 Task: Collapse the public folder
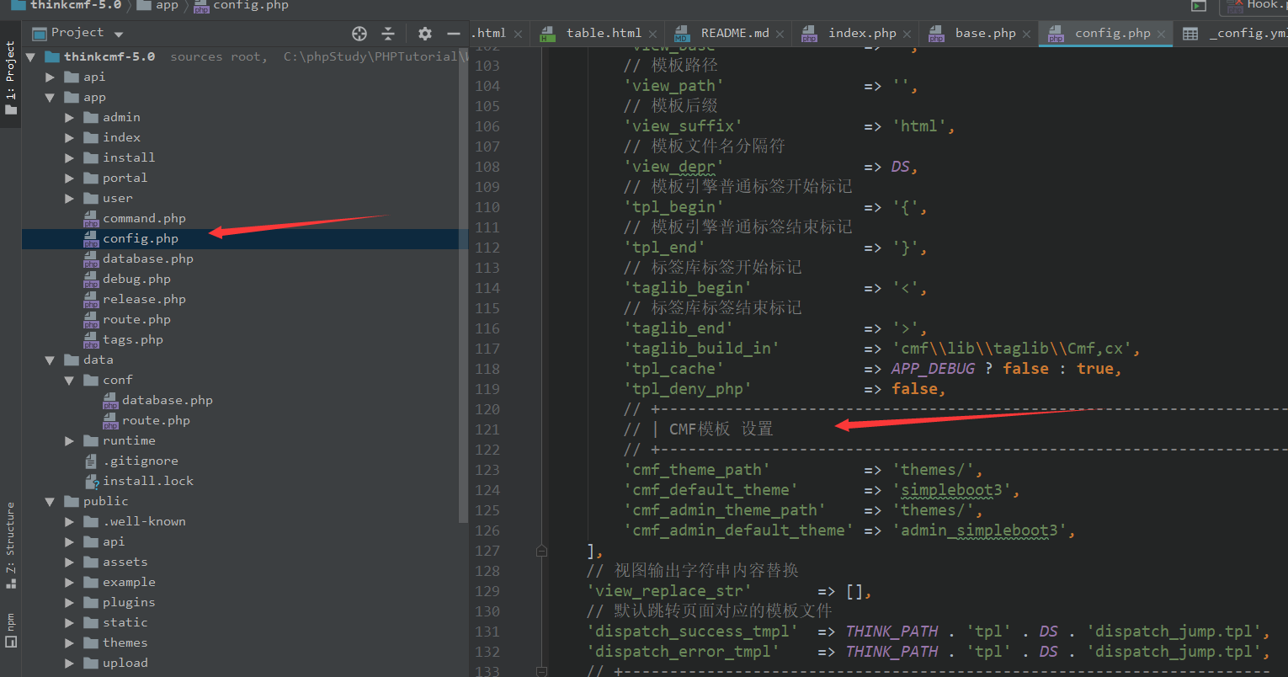(x=51, y=502)
